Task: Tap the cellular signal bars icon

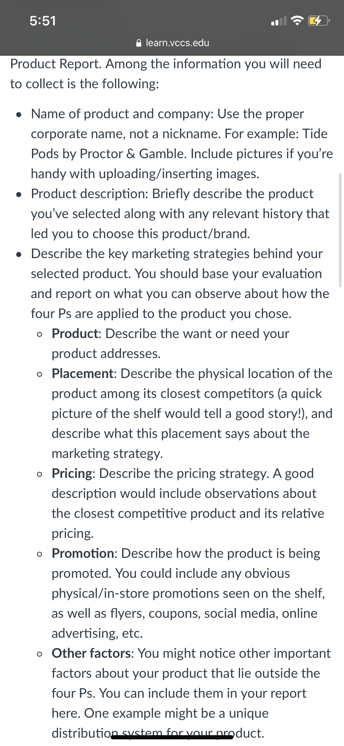Action: point(279,21)
